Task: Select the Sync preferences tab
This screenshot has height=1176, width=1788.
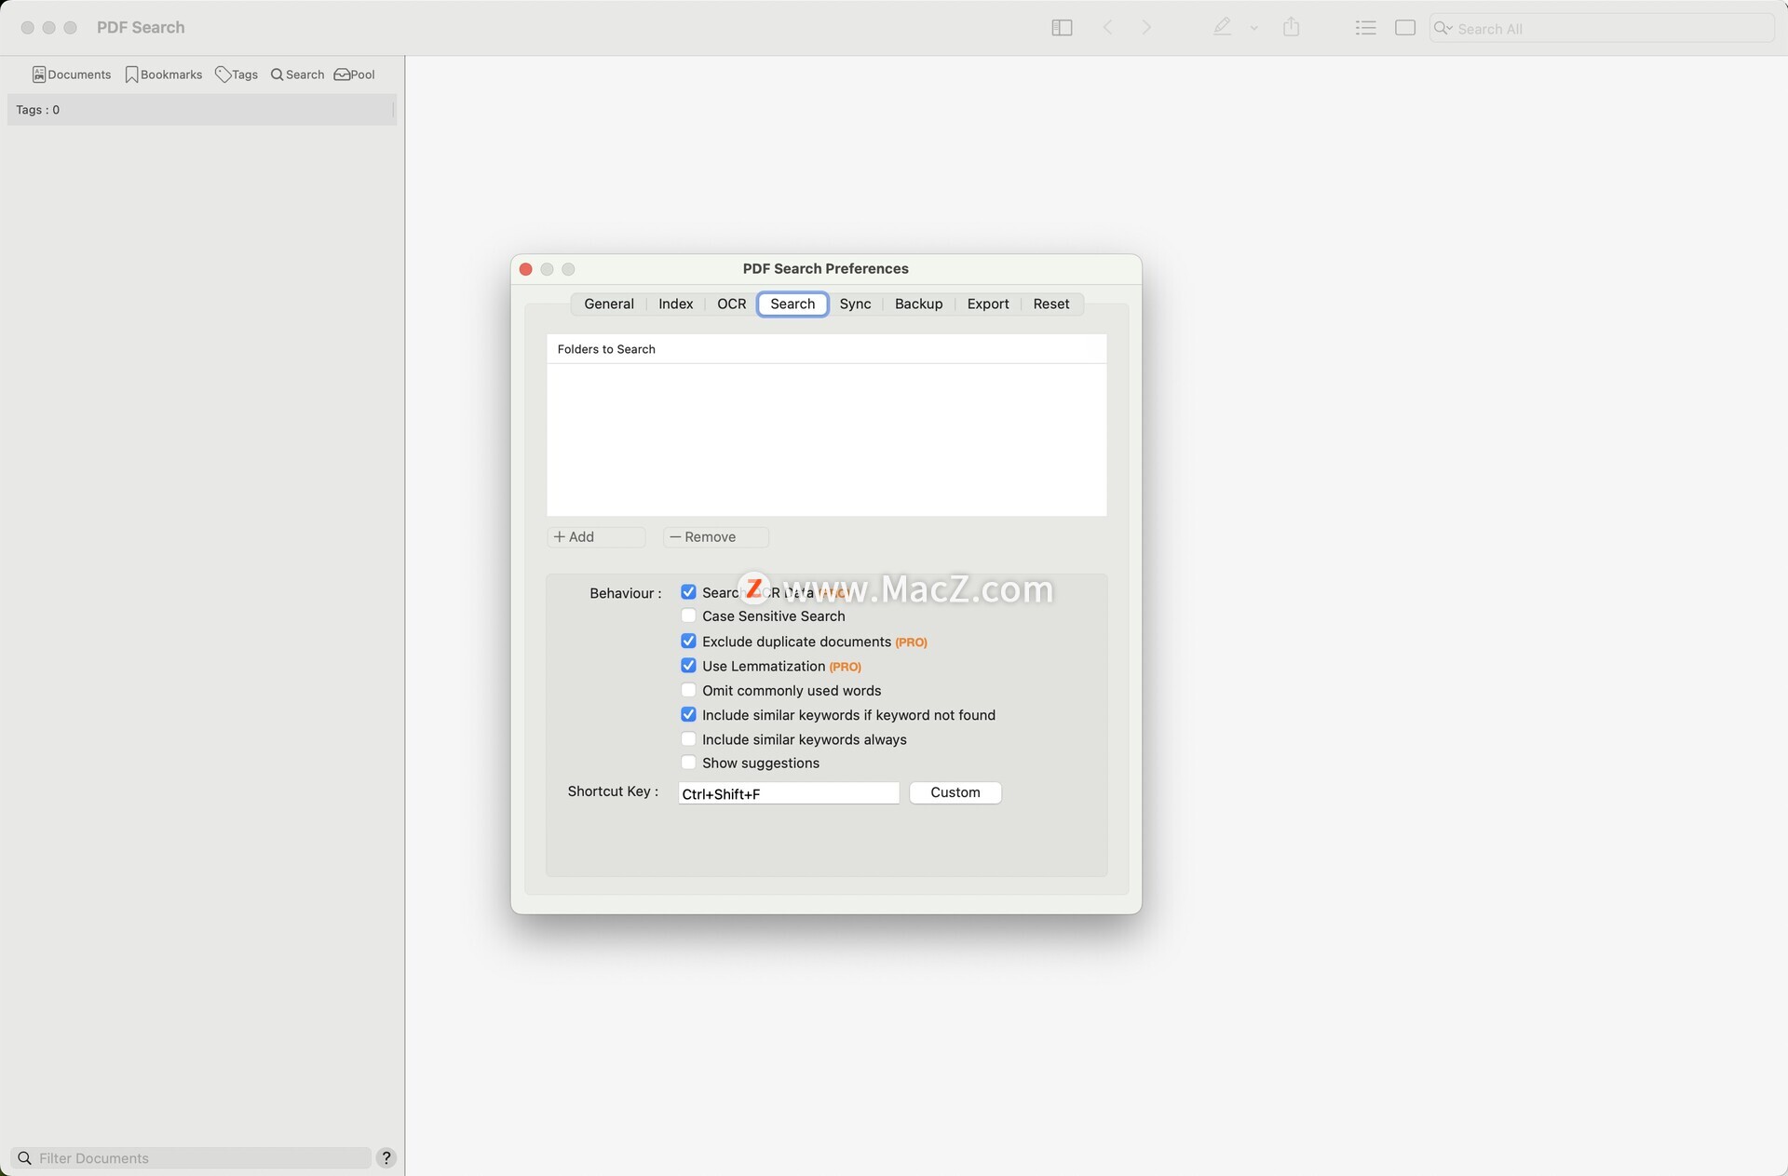Action: (855, 304)
